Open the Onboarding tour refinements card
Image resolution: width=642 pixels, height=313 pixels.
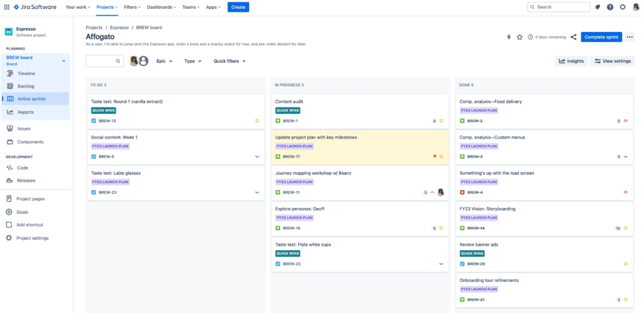(544, 290)
